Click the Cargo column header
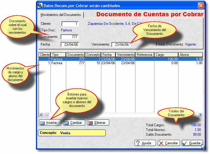Viewport: 210px width, 154px height. 166,55
